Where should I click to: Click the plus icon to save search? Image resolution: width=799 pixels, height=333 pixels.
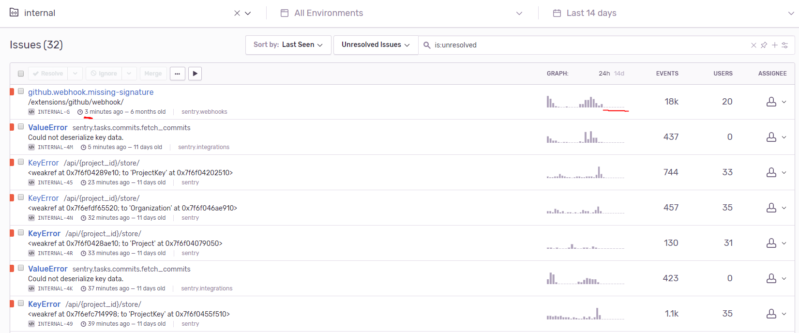coord(775,45)
